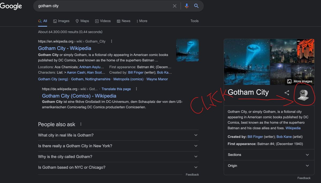The height and width of the screenshot is (183, 321).
Task: Open 'Gotham City - Wikipedia' result
Action: [64, 48]
